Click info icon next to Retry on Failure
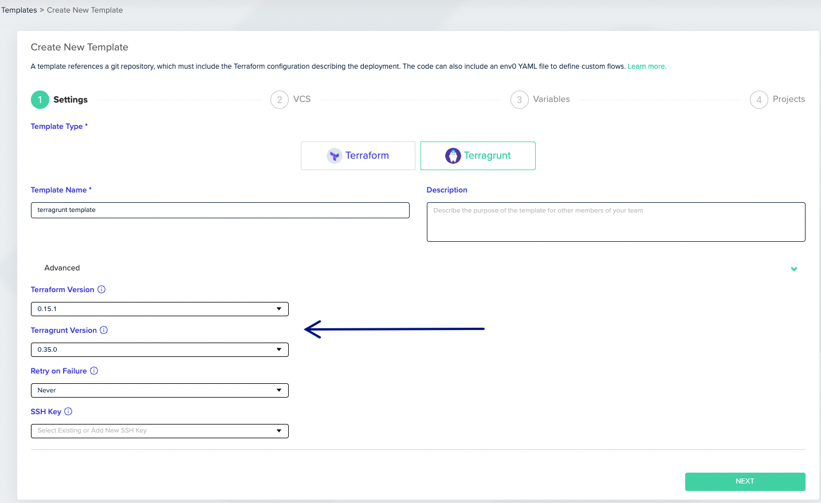 (94, 371)
